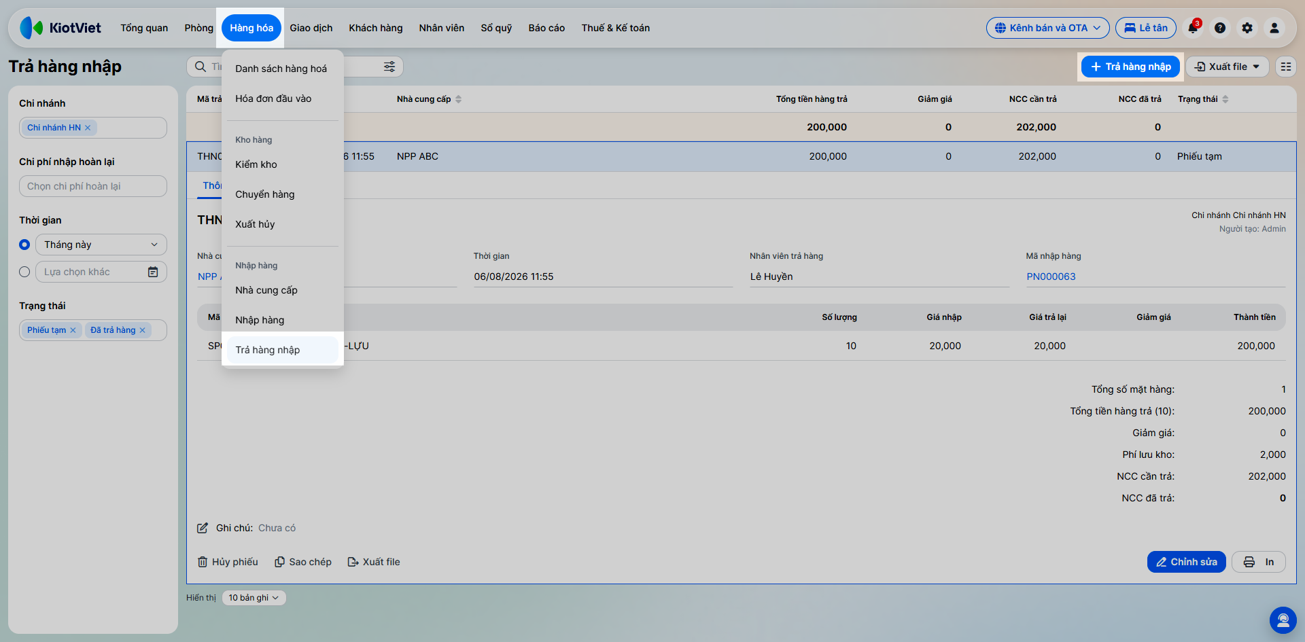Click Phiếu tạm status cell
Image resolution: width=1305 pixels, height=642 pixels.
1199,156
